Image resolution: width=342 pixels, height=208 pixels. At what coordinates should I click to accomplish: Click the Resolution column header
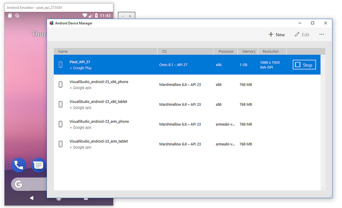271,51
